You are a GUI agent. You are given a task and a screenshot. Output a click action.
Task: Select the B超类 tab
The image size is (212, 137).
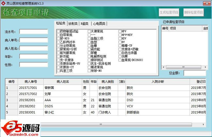click(x=84, y=24)
